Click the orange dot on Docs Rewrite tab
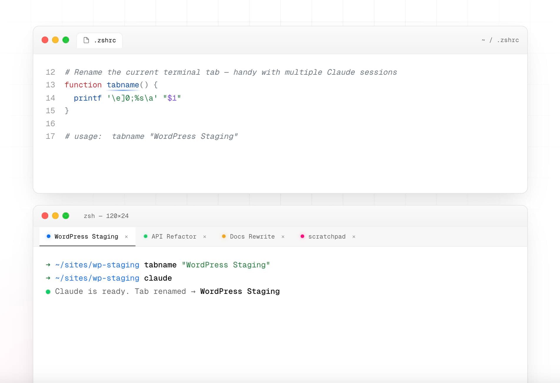Image resolution: width=560 pixels, height=383 pixels. pyautogui.click(x=224, y=236)
